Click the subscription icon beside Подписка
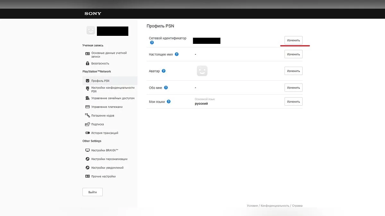 pyautogui.click(x=87, y=124)
